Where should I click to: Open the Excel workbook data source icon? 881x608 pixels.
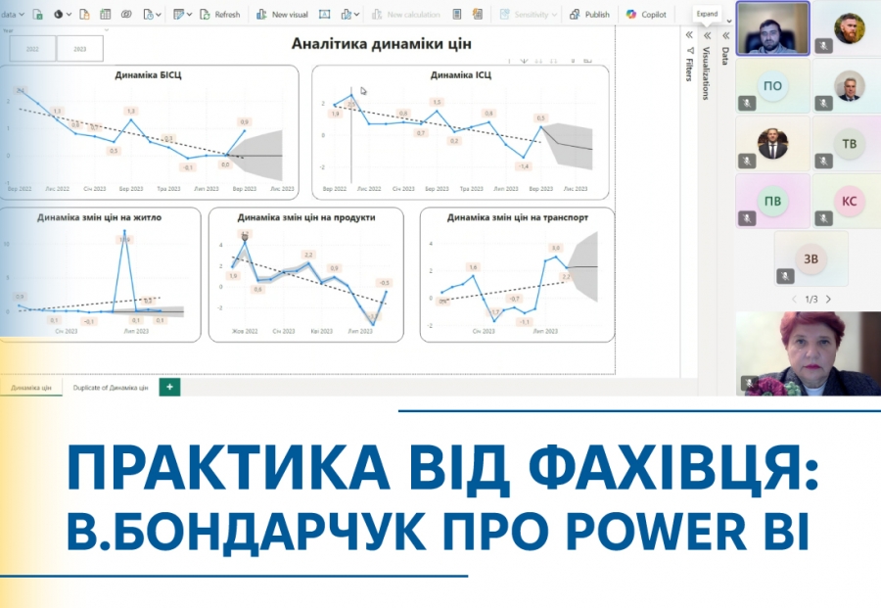click(37, 15)
